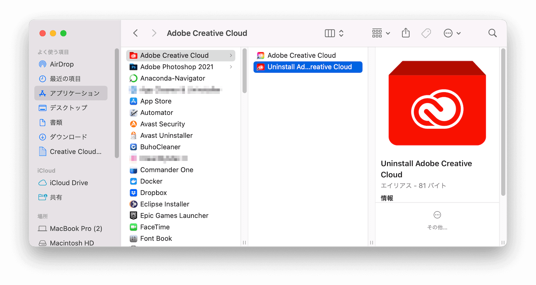Go back with the left chevron
Screen dimensions: 536x285
pyautogui.click(x=135, y=33)
